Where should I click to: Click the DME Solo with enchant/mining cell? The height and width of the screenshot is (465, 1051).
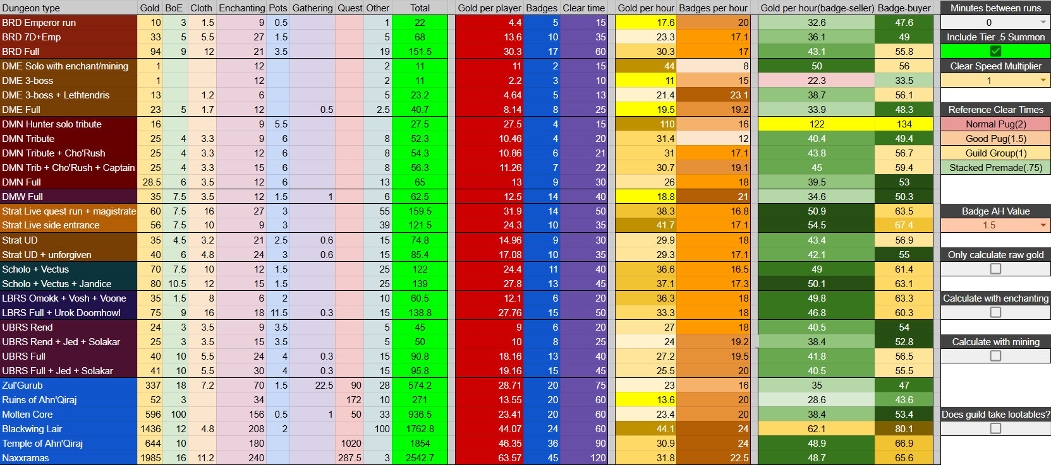coord(68,66)
